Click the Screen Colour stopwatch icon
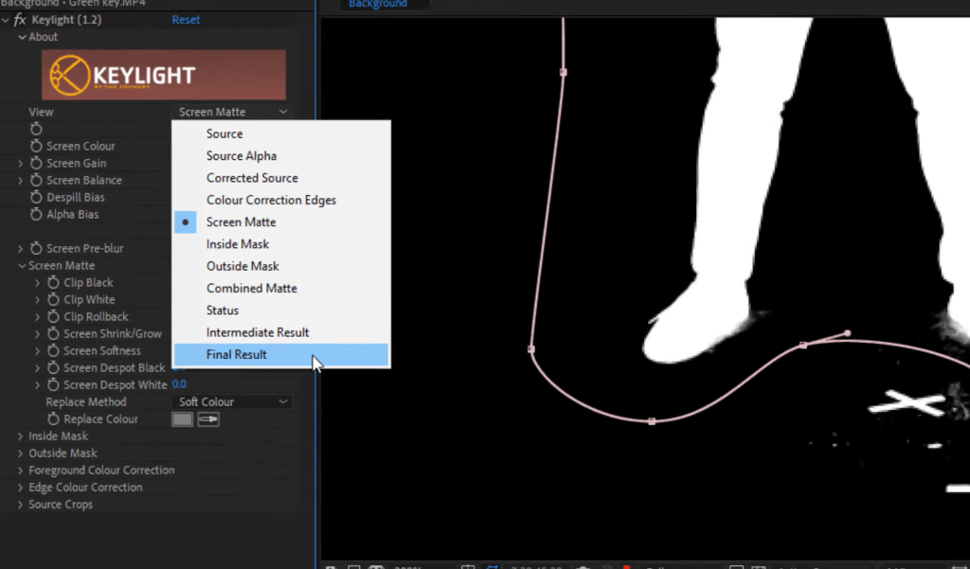Screen dimensions: 970x569 [x=36, y=146]
